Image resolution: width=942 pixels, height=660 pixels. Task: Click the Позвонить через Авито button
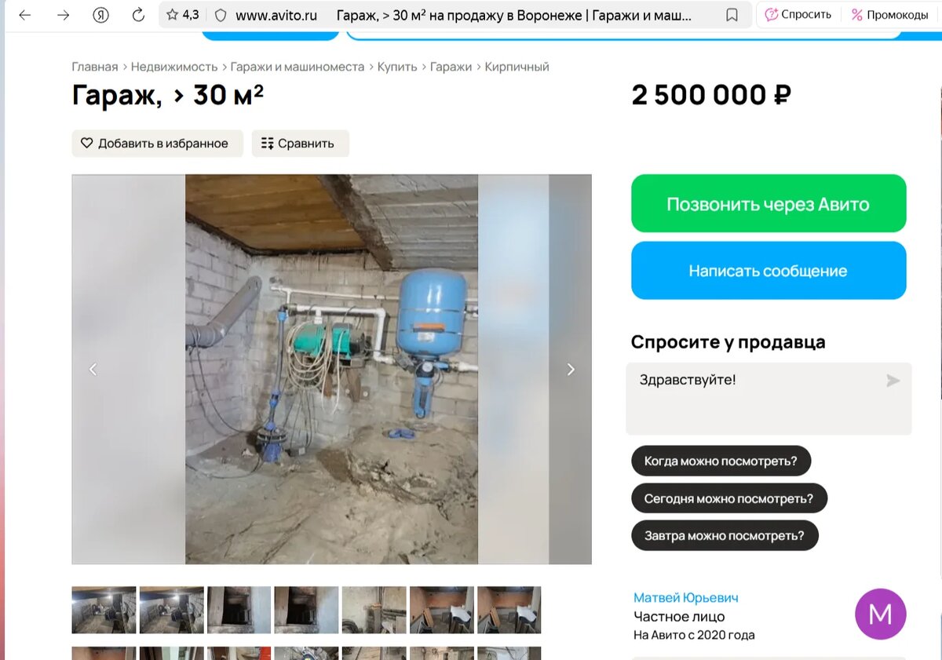click(769, 203)
